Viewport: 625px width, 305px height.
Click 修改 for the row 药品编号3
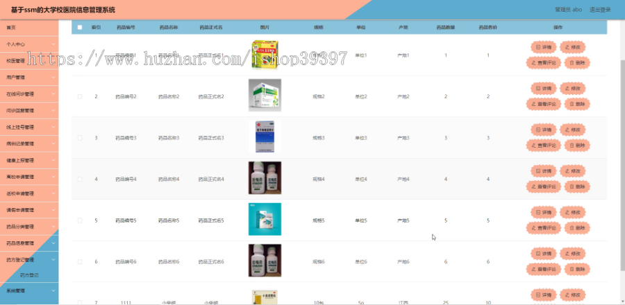(x=572, y=130)
